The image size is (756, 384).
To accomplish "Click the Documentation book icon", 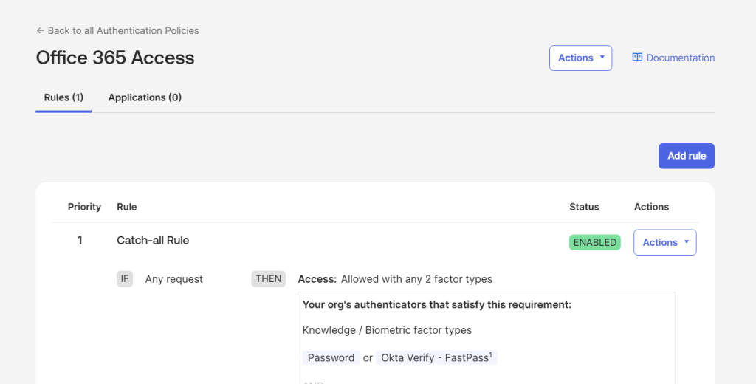I will click(x=637, y=58).
